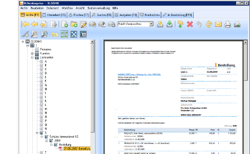Click the printer icon
Viewport: 250px width, 154px height.
(228, 24)
